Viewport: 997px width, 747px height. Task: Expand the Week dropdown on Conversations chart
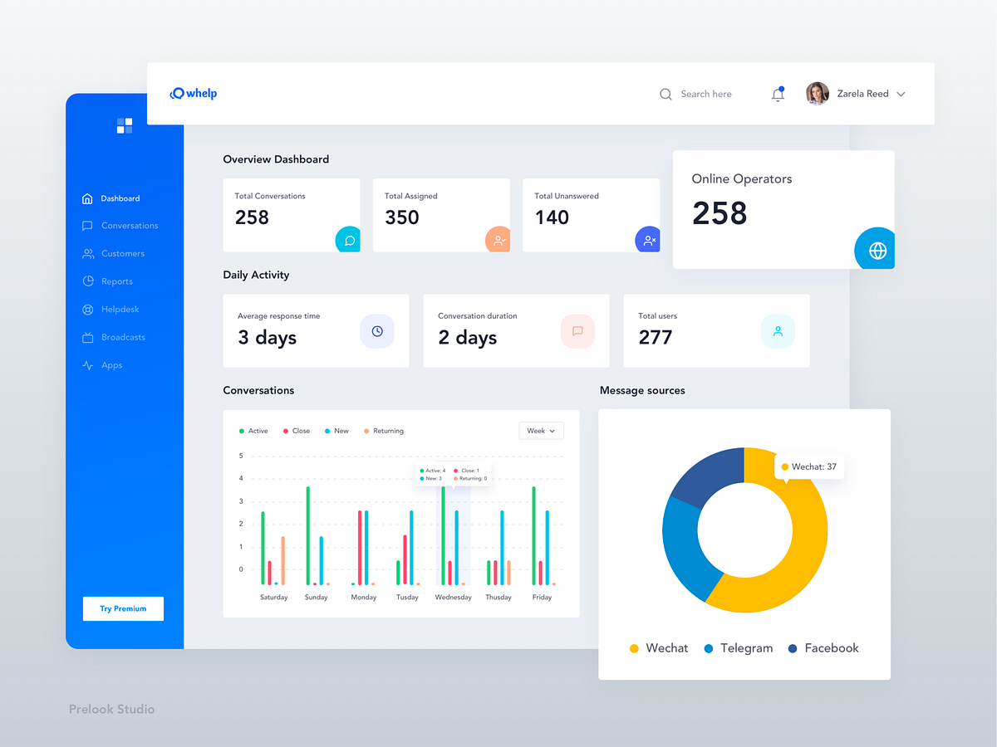541,431
